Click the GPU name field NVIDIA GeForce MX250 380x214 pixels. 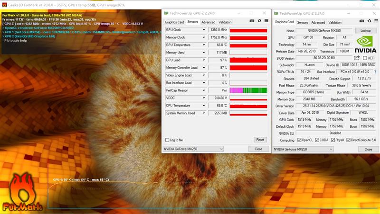(324, 31)
